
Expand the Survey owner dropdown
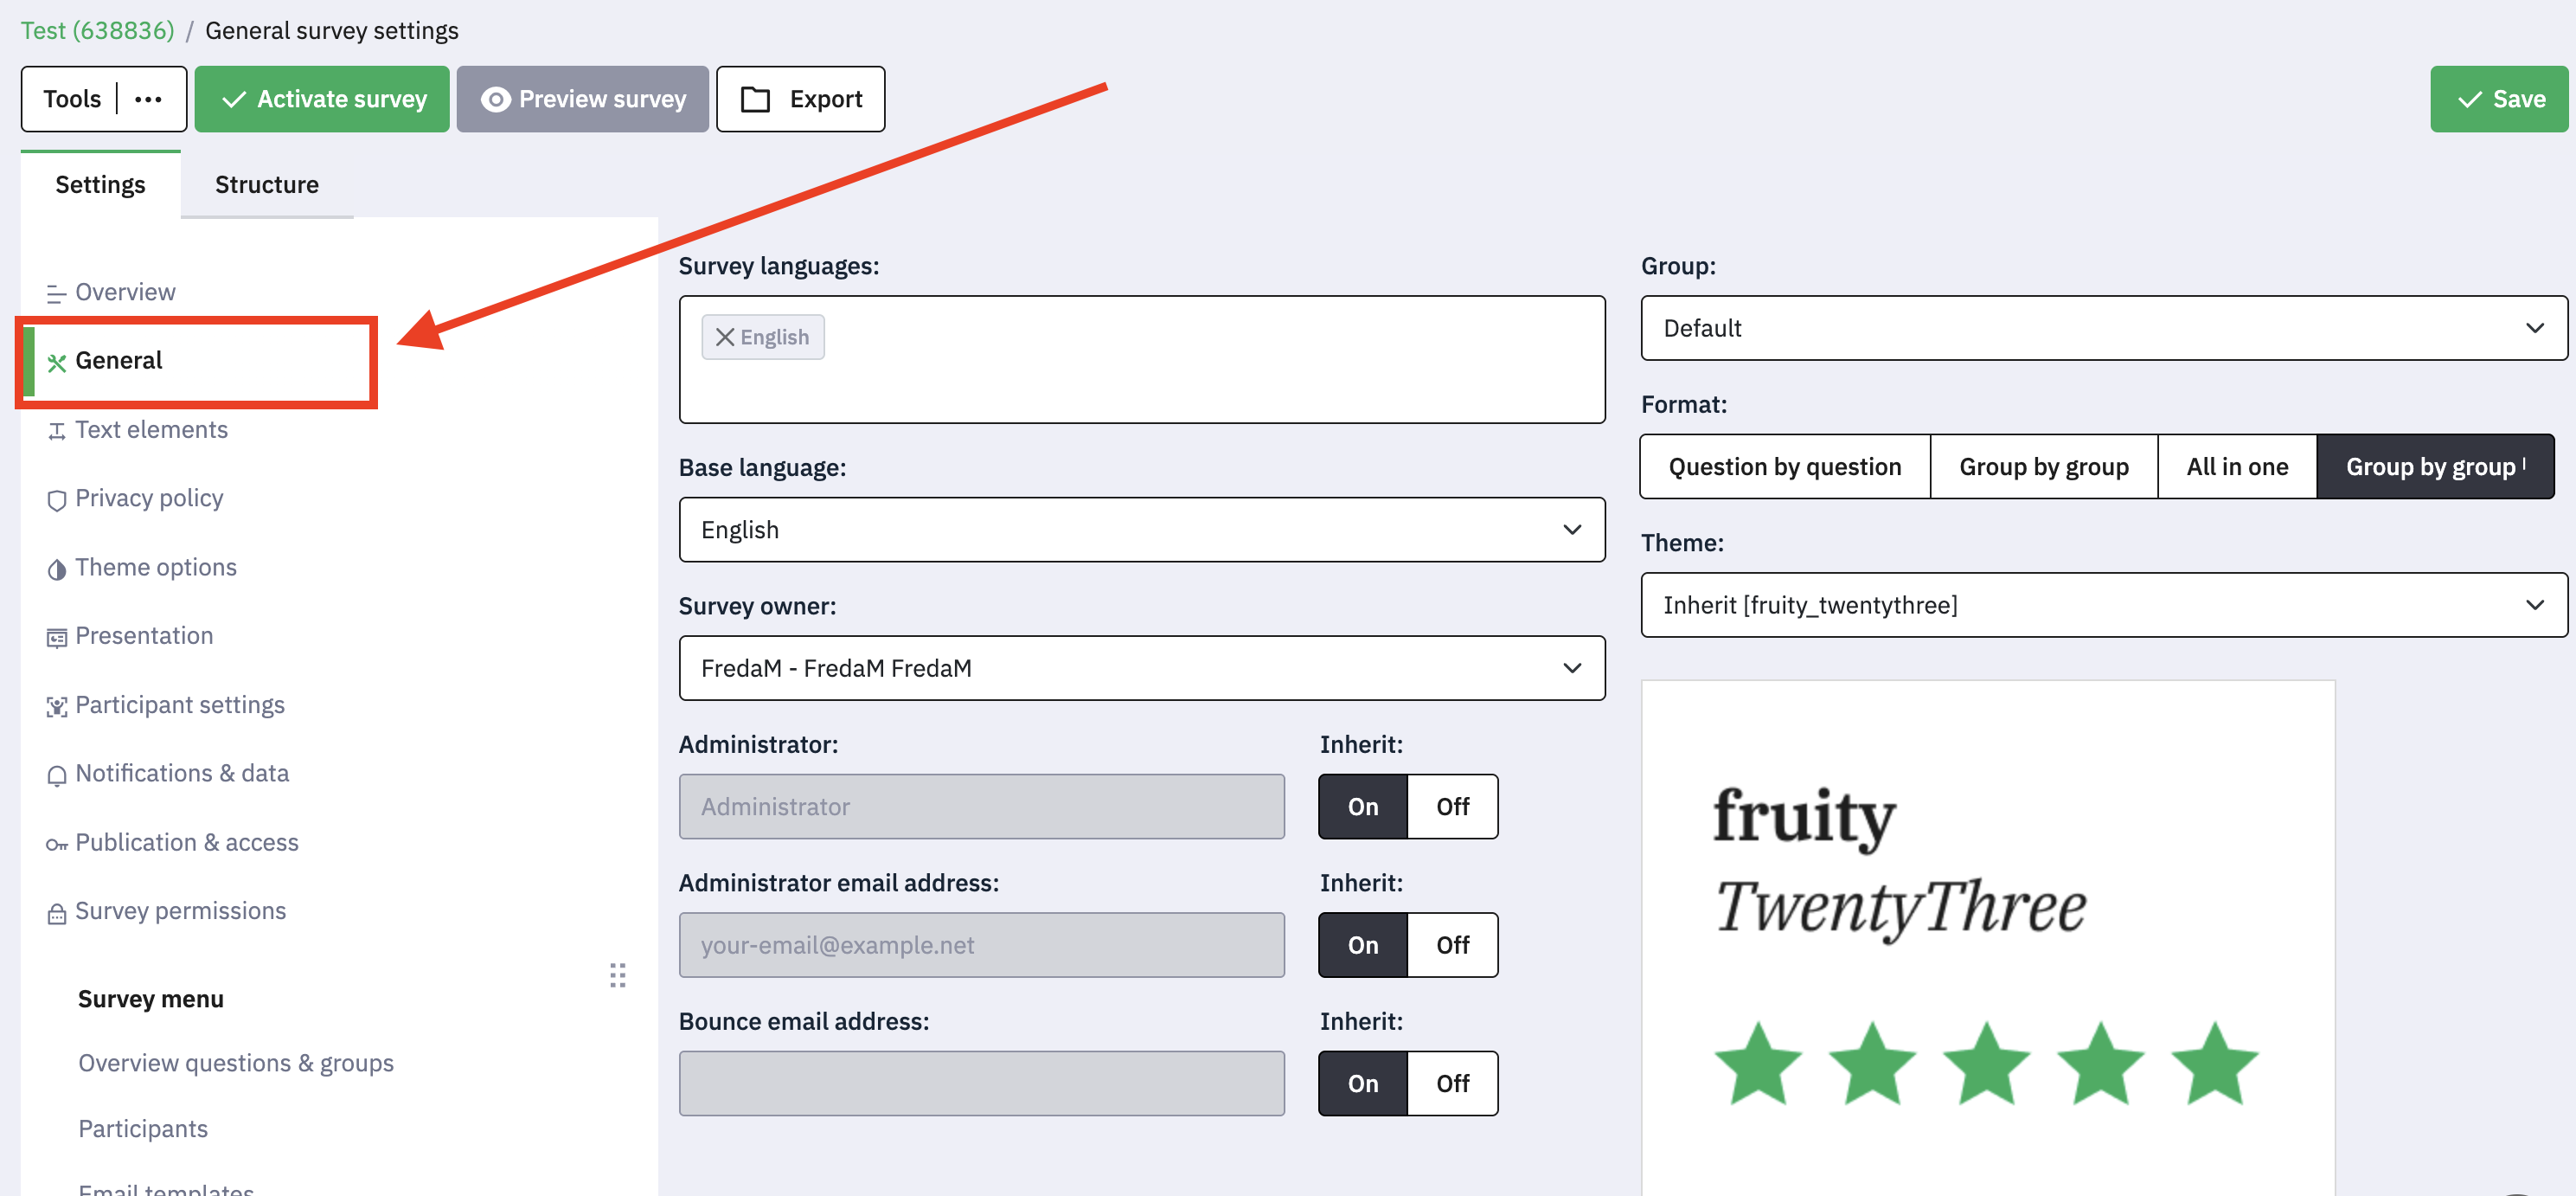click(x=1142, y=667)
